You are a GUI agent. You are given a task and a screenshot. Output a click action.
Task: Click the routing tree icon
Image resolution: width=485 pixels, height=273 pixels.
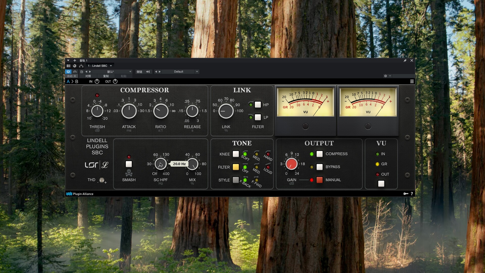click(x=81, y=66)
